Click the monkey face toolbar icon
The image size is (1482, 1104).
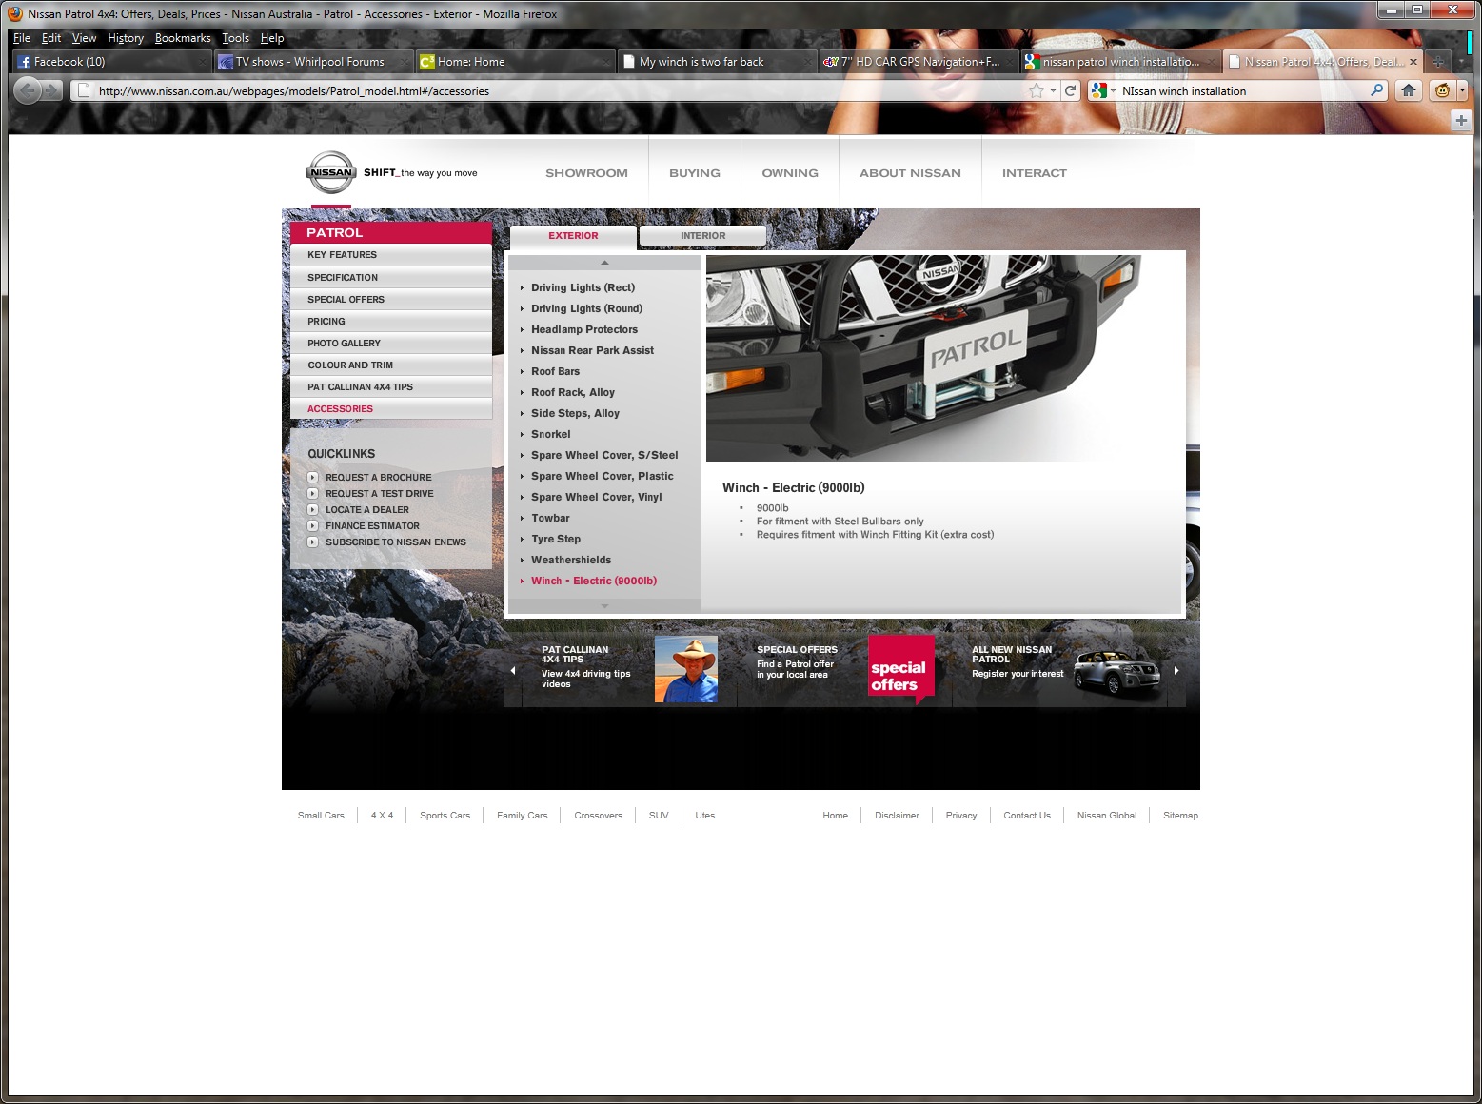pyautogui.click(x=1443, y=90)
